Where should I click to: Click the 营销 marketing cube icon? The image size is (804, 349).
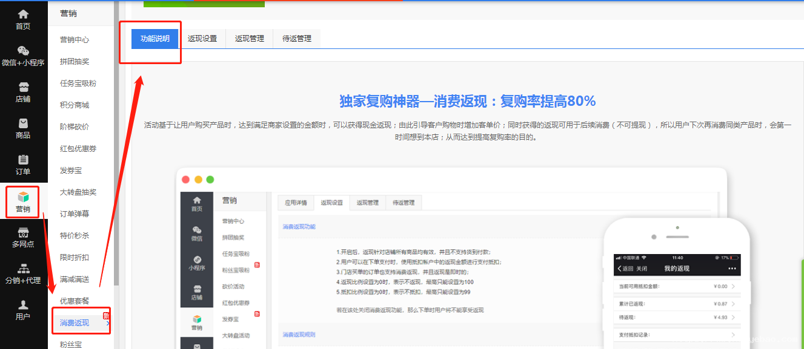point(23,197)
